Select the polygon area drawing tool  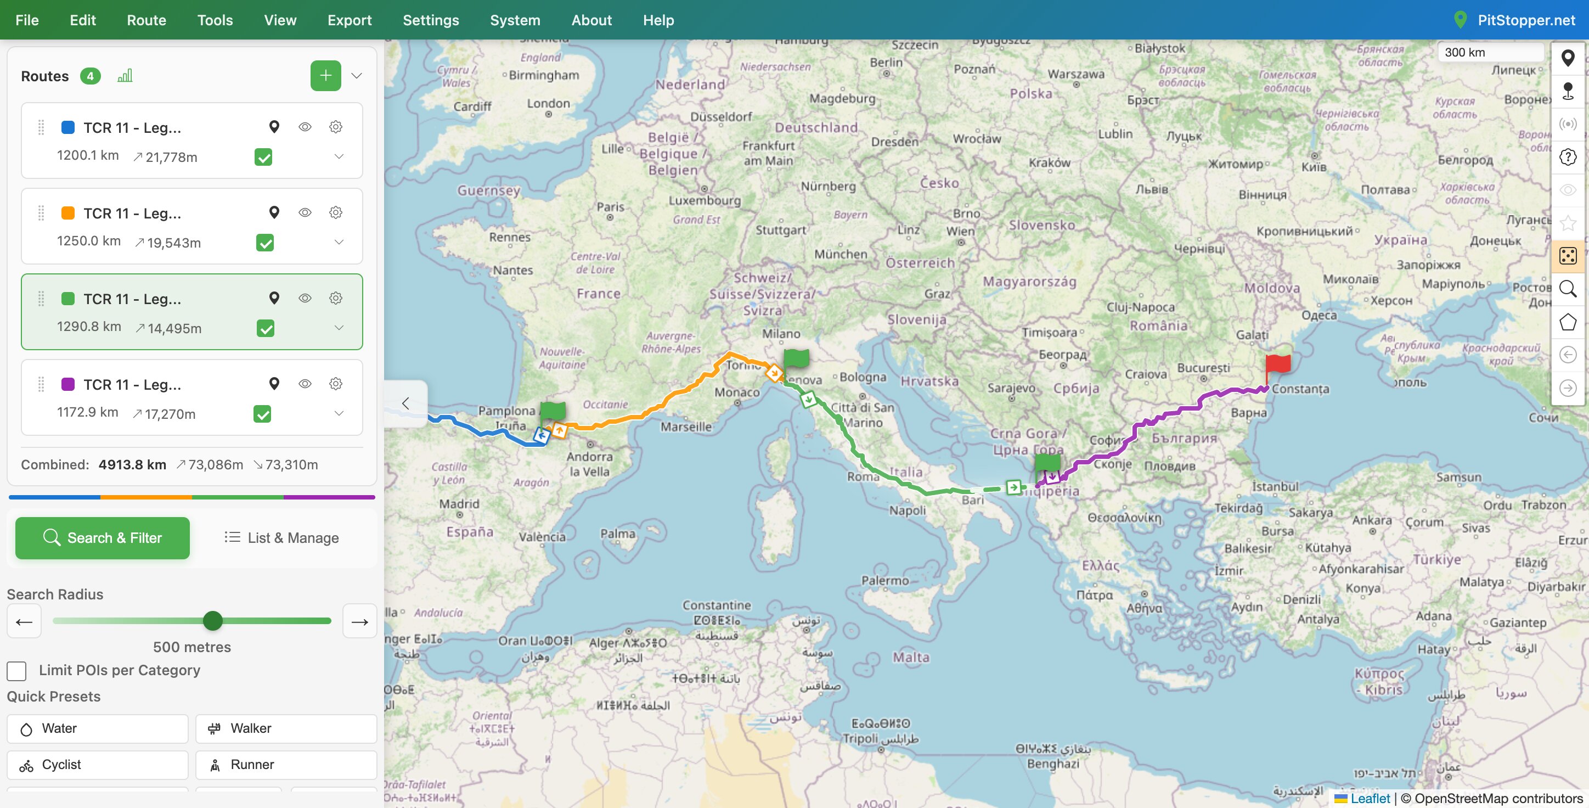[x=1568, y=322]
